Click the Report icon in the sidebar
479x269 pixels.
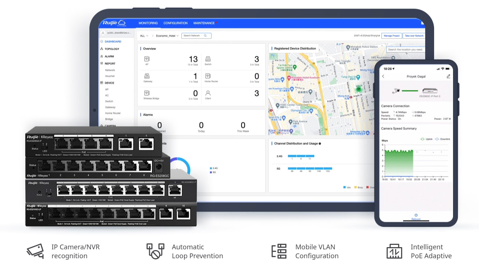tap(102, 63)
